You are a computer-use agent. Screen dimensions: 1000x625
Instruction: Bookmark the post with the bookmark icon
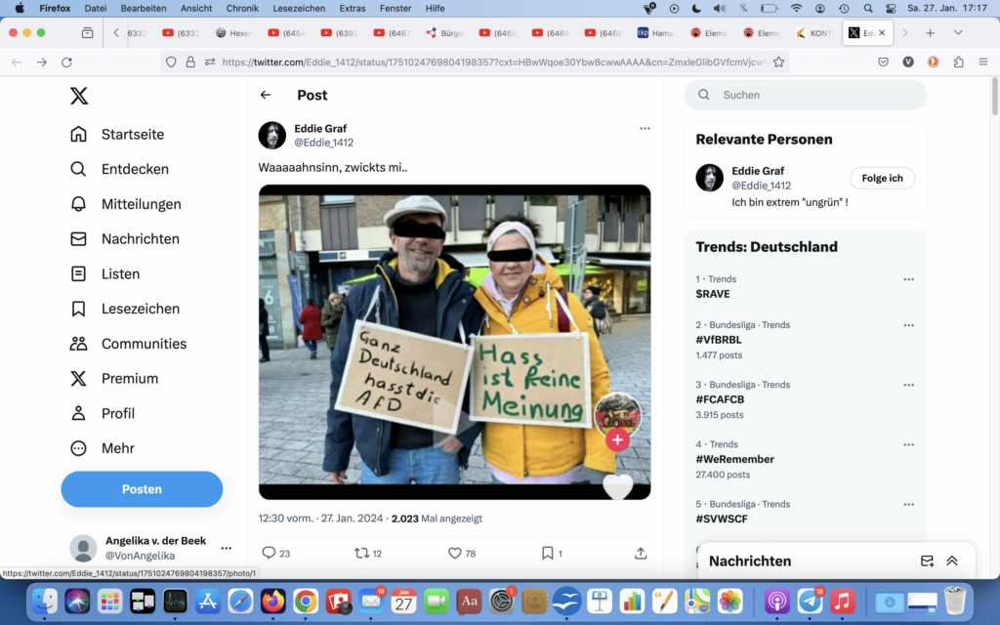click(x=548, y=553)
